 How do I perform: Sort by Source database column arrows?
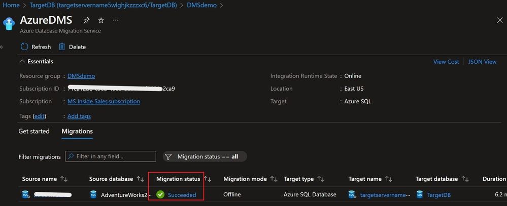140,179
